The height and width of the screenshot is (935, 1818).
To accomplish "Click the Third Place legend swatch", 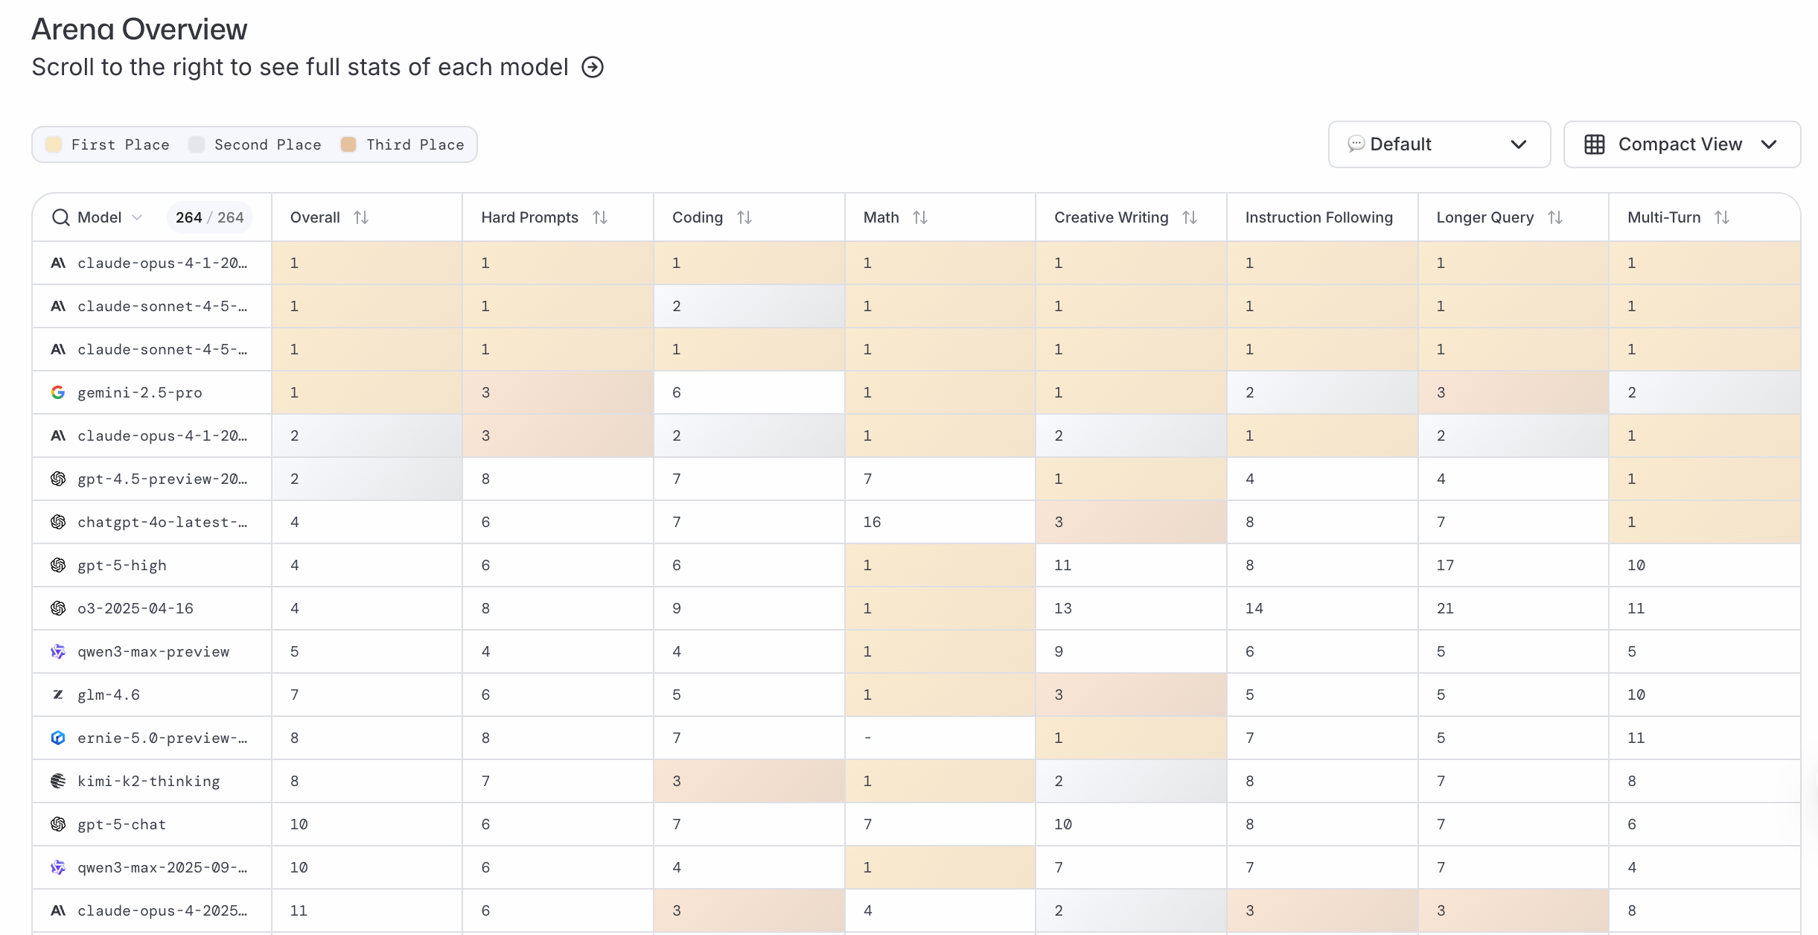I will pos(348,144).
